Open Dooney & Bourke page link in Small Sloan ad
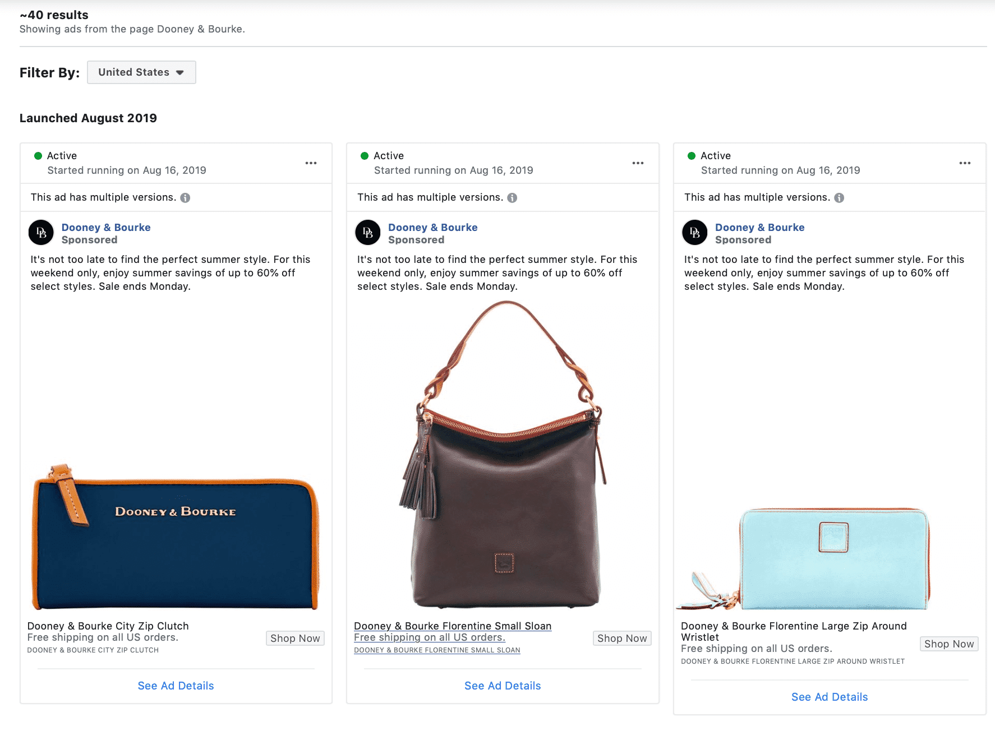The height and width of the screenshot is (731, 995). click(433, 227)
